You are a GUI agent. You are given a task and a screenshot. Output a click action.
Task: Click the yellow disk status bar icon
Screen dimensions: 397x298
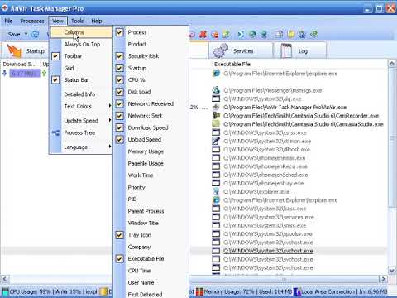(103, 291)
